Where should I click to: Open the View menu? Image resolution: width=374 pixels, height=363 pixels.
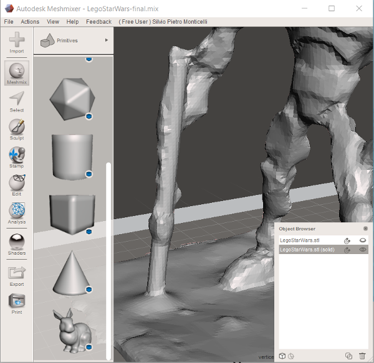coord(53,22)
